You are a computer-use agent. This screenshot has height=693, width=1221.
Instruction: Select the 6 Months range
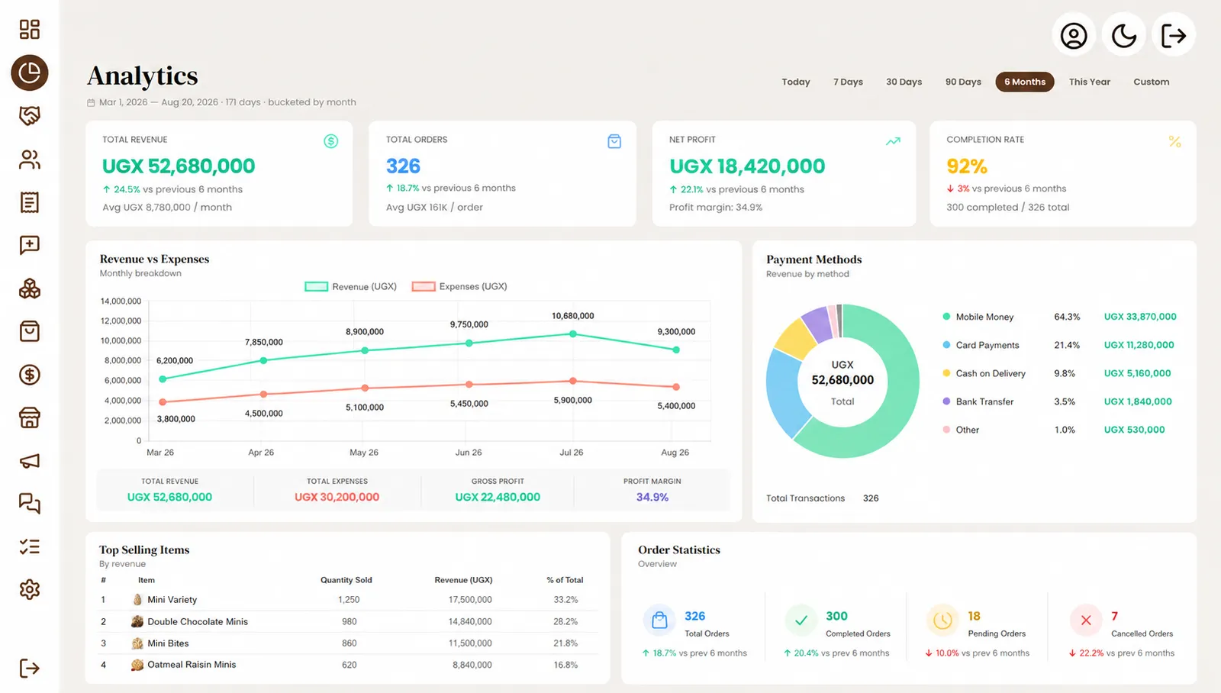pyautogui.click(x=1025, y=82)
